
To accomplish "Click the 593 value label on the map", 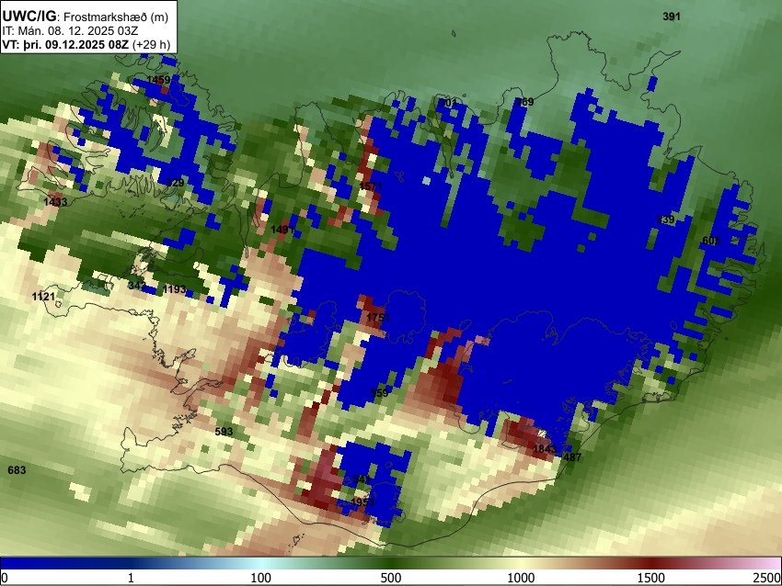I will (x=224, y=431).
